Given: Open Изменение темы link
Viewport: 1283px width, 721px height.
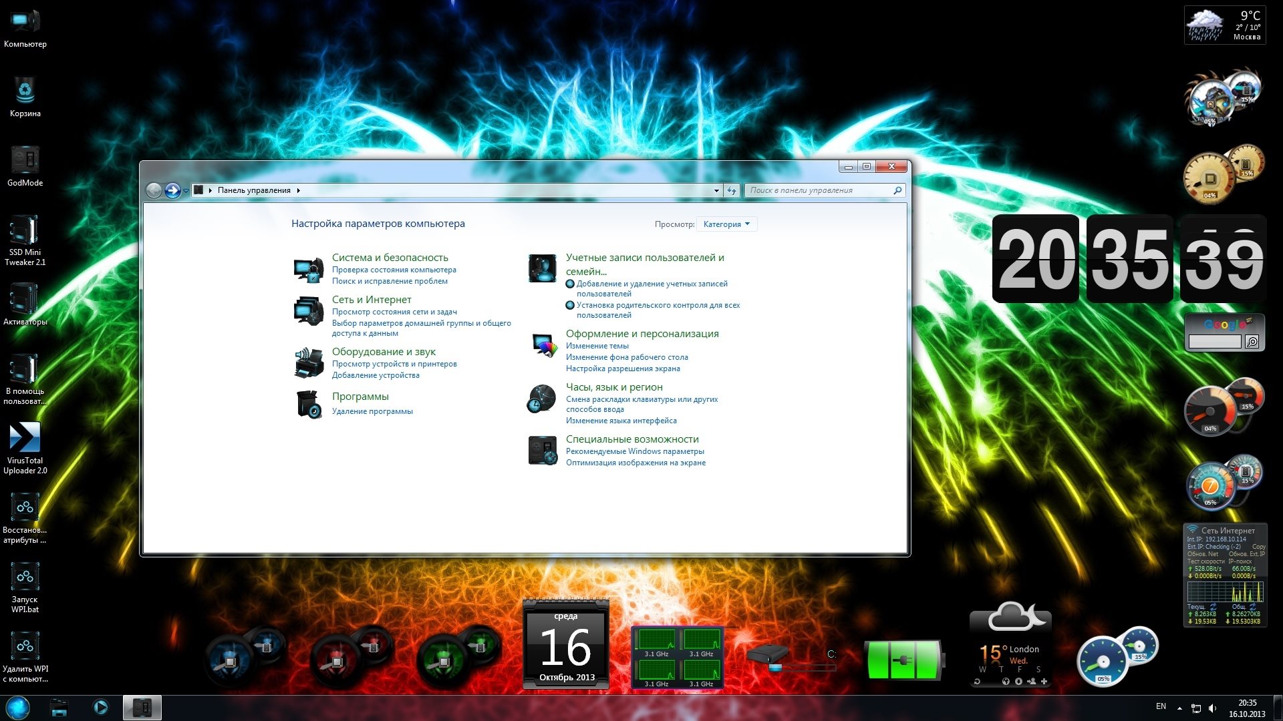Looking at the screenshot, I should [597, 346].
